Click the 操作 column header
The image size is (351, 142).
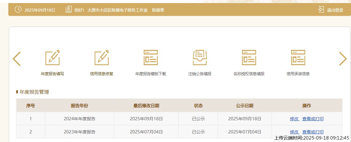[x=307, y=106]
